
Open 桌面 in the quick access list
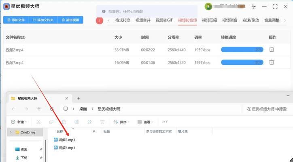(24, 149)
